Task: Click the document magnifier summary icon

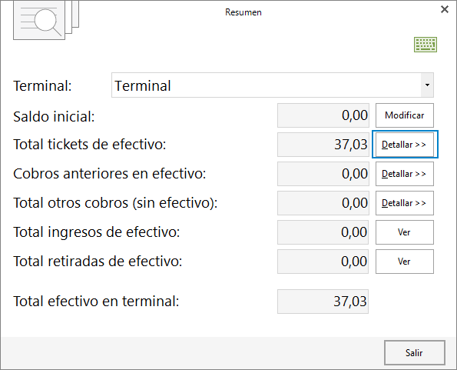Action: [46, 20]
